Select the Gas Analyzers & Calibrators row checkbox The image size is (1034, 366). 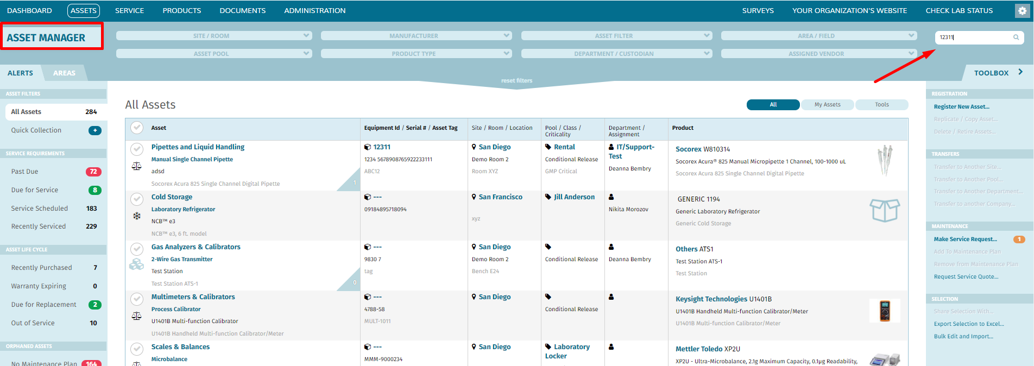pos(137,249)
